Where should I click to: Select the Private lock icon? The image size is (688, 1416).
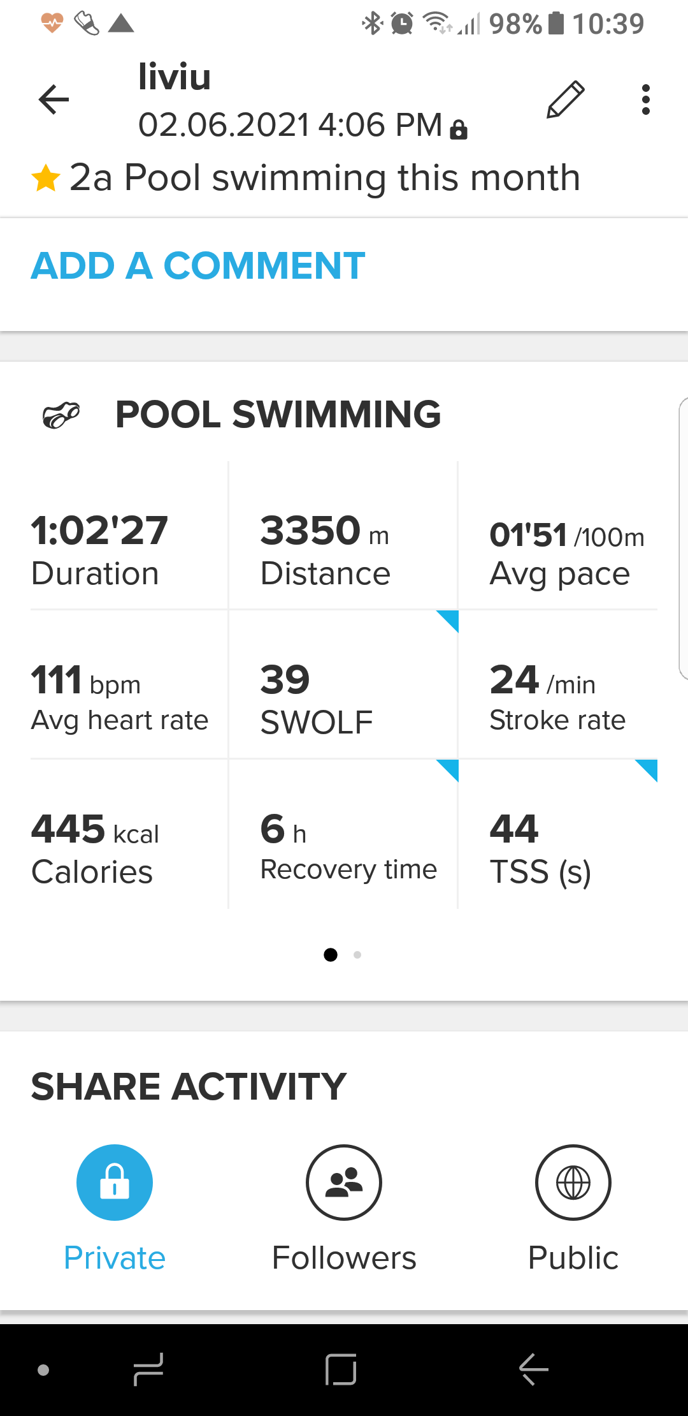tap(115, 1182)
